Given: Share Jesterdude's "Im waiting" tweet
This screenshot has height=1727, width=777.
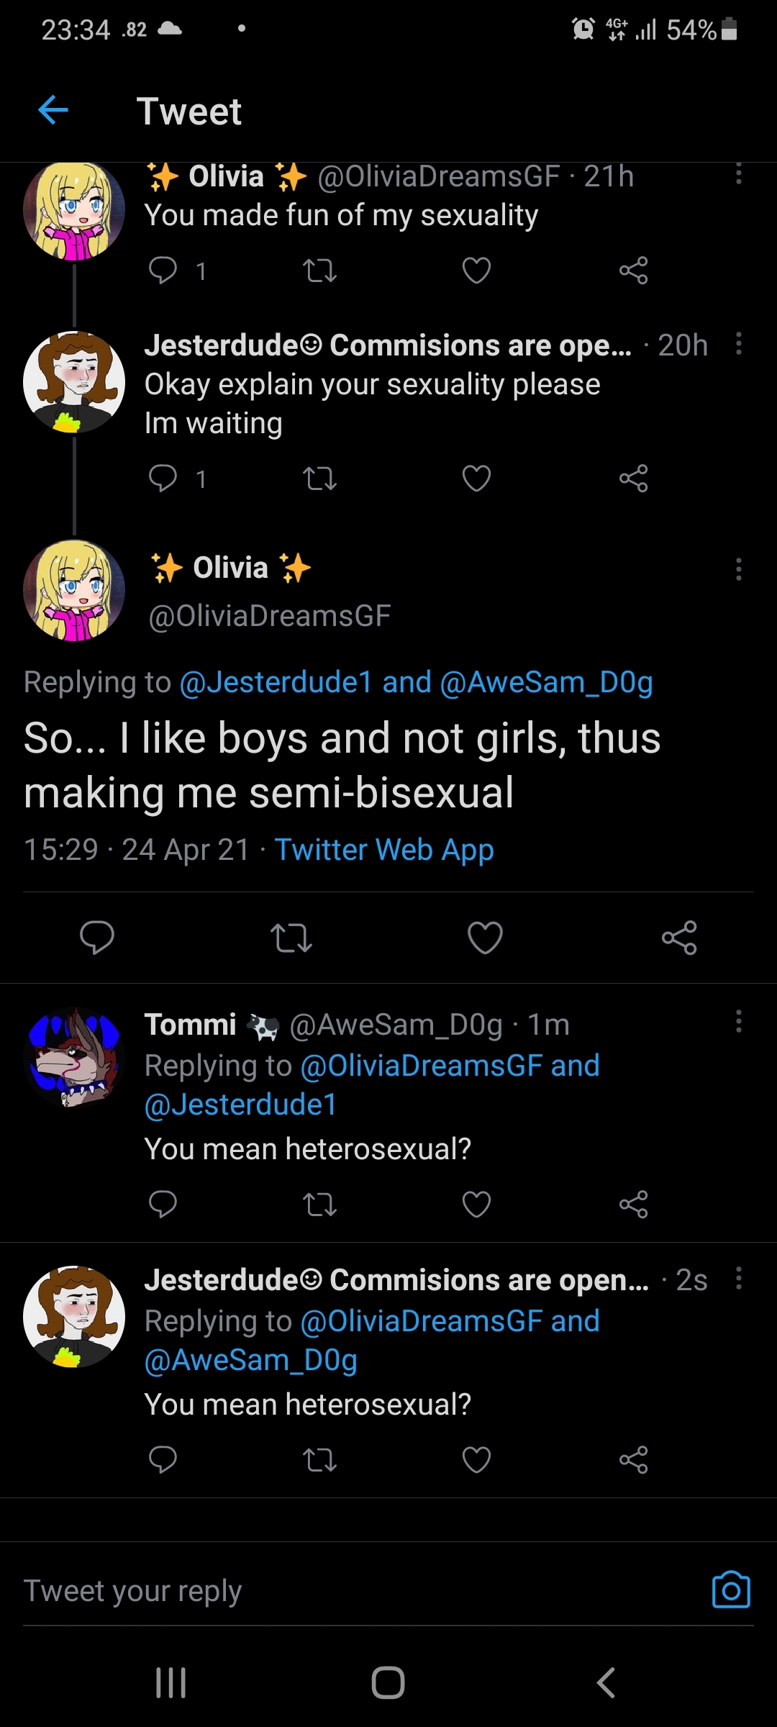Looking at the screenshot, I should click(633, 479).
